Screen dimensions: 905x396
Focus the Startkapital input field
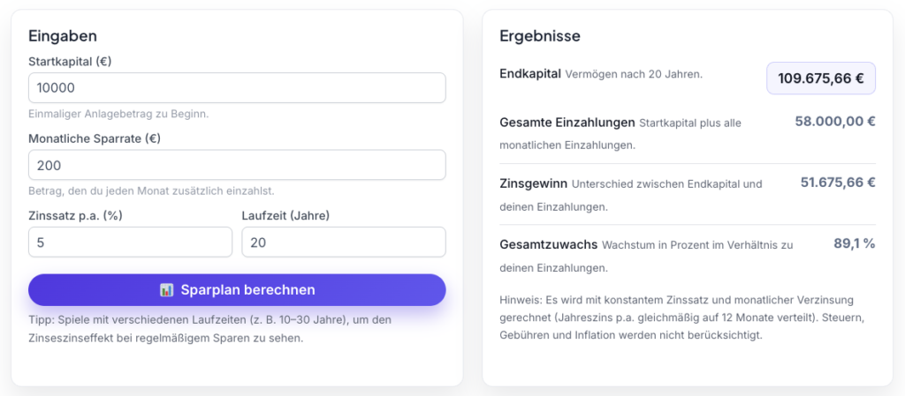[x=237, y=88]
